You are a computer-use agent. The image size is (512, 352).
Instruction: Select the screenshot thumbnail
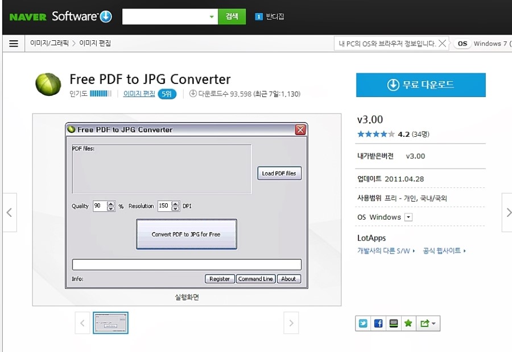coord(110,322)
